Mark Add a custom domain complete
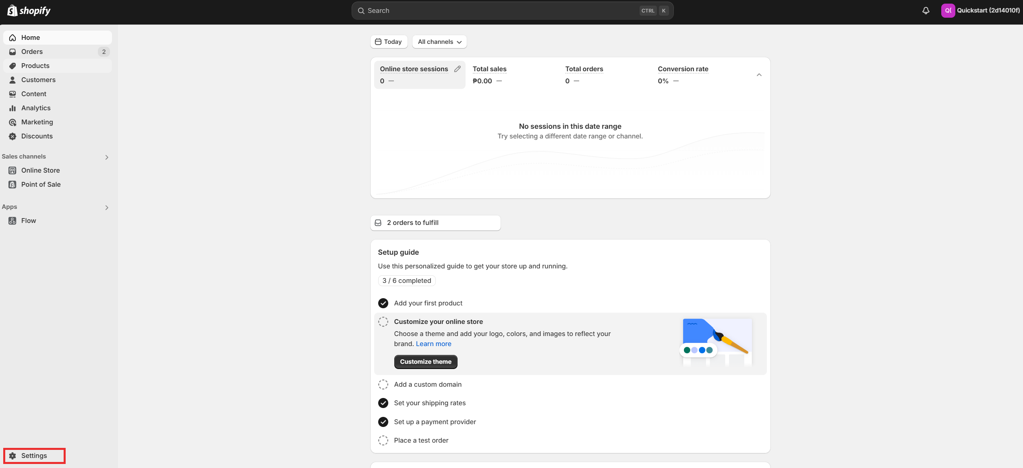 (383, 384)
